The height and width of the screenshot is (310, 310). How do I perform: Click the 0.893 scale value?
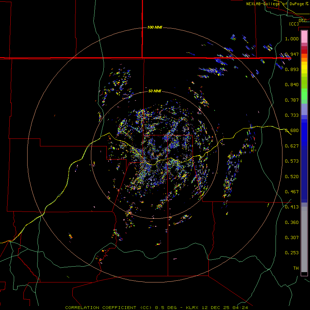pyautogui.click(x=292, y=69)
